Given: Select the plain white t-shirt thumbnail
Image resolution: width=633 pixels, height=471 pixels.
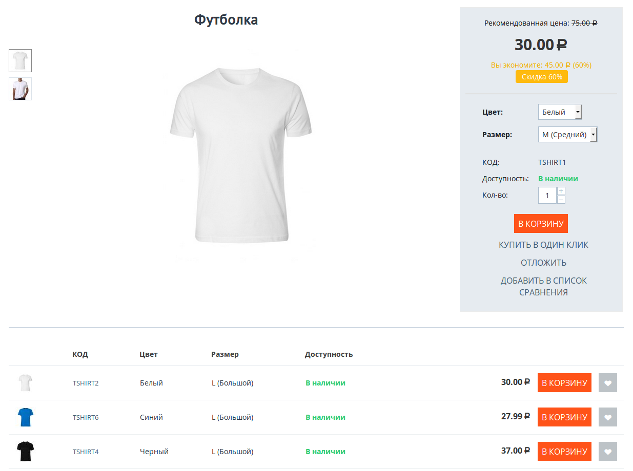Looking at the screenshot, I should pyautogui.click(x=20, y=61).
